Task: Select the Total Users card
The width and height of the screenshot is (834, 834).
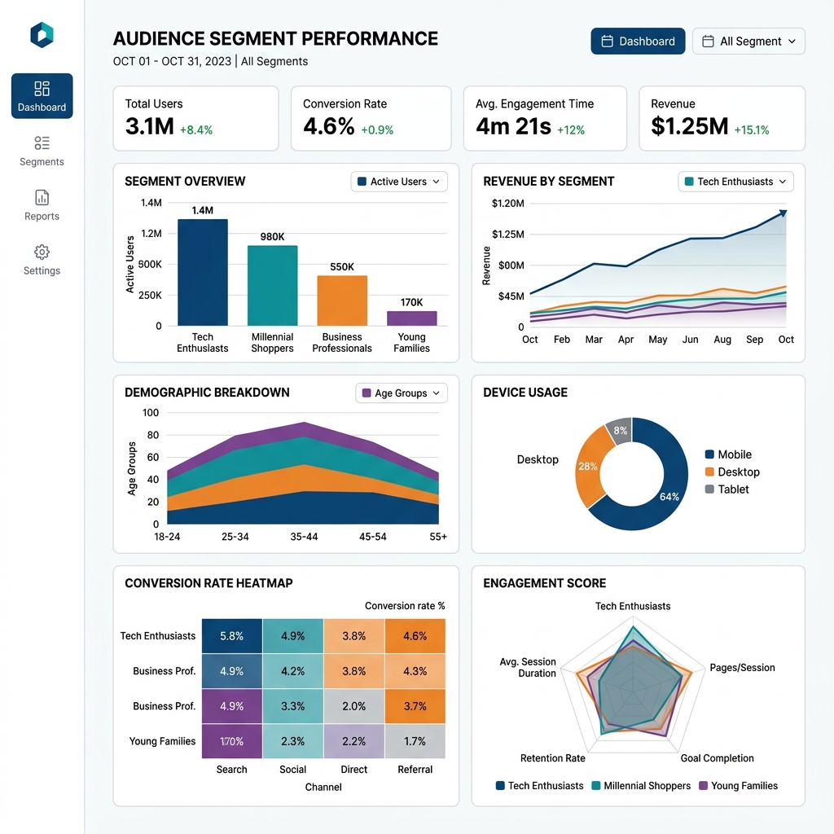Action: coord(195,118)
